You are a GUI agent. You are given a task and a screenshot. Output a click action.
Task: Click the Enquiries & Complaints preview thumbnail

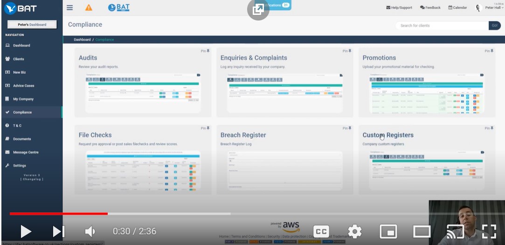(285, 93)
